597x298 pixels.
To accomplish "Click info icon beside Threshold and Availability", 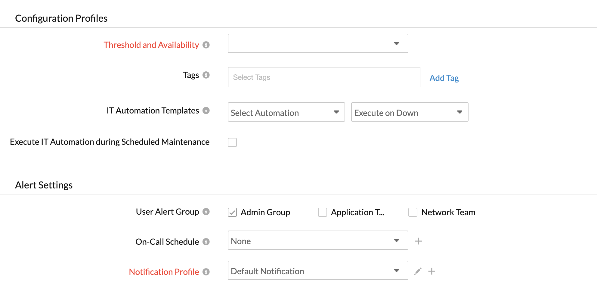I will point(206,45).
